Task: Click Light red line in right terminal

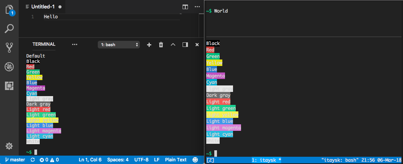Action: pyautogui.click(x=218, y=102)
